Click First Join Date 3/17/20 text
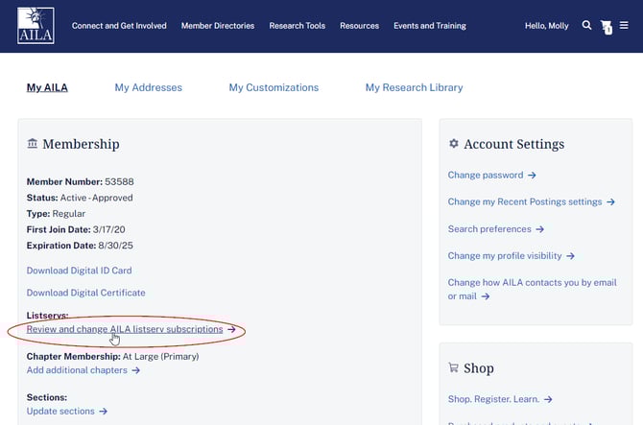Screen dimensions: 643x425 [x=76, y=229]
